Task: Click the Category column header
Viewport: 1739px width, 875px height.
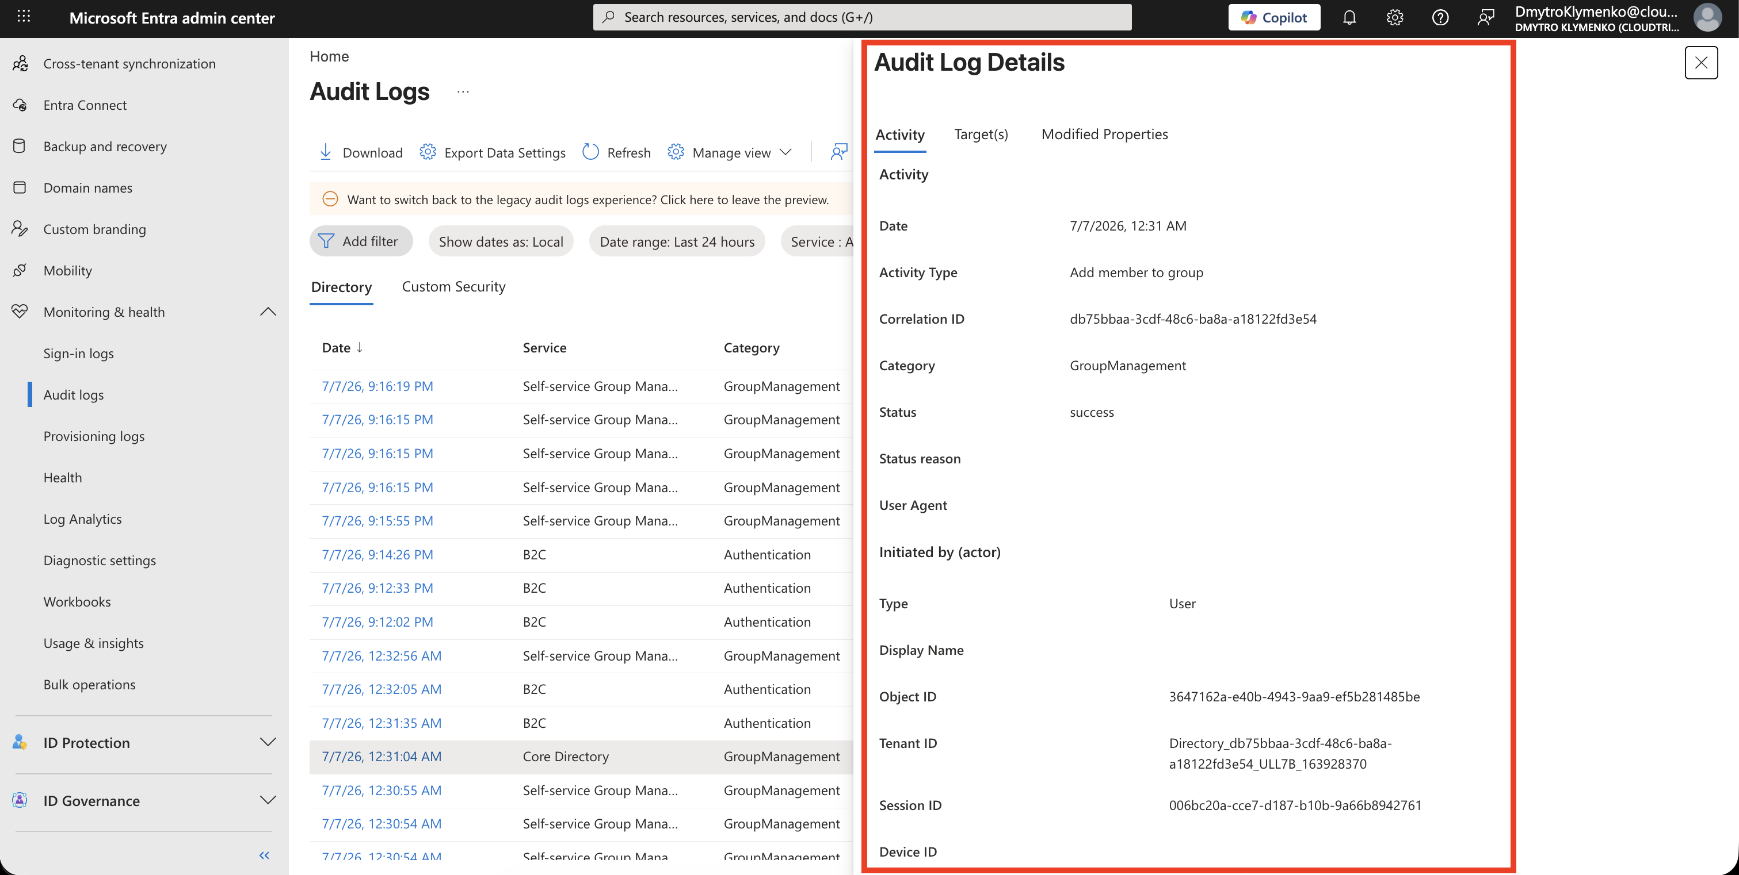Action: coord(752,348)
